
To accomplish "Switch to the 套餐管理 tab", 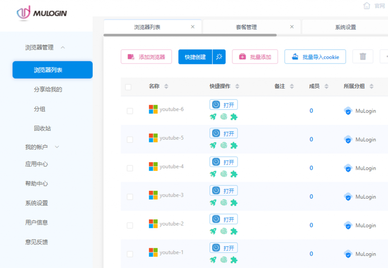I will pos(246,27).
